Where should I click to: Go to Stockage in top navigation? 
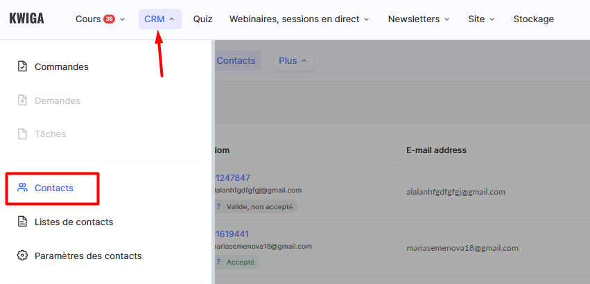[533, 19]
